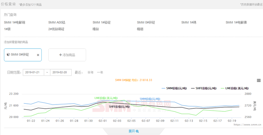Select 精钼 from hot queries
This screenshot has height=135, width=263.
pyautogui.click(x=140, y=29)
